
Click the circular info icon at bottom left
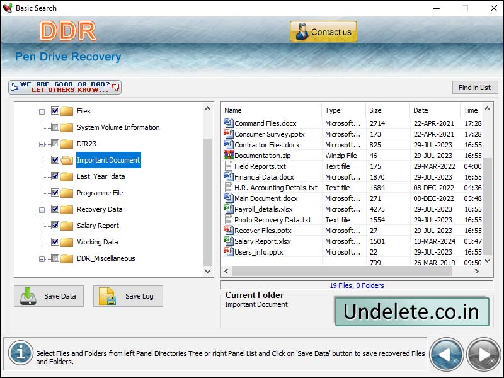click(x=21, y=353)
